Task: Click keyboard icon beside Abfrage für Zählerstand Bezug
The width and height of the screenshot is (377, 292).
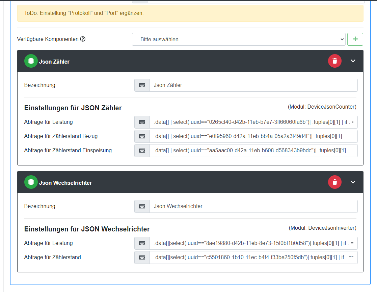Action: (x=142, y=136)
